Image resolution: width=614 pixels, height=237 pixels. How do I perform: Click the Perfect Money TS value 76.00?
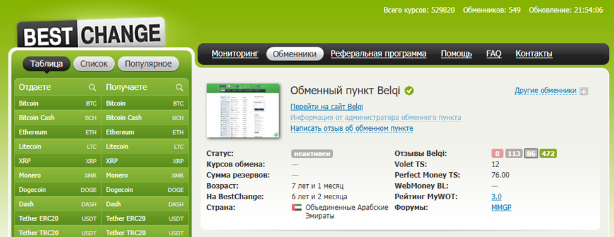pyautogui.click(x=501, y=175)
